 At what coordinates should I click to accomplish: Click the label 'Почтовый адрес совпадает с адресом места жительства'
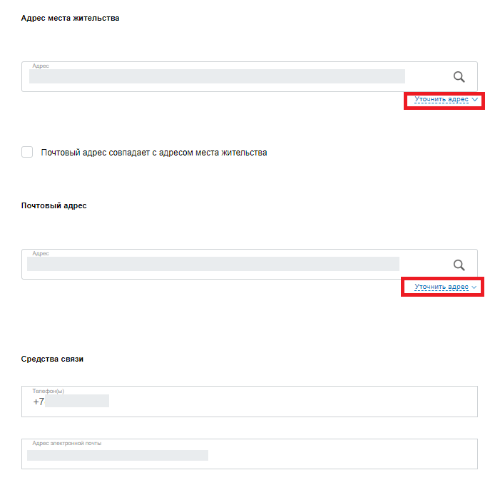[x=154, y=153]
